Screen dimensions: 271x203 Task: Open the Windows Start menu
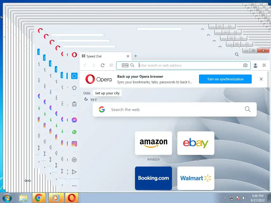tap(7, 198)
